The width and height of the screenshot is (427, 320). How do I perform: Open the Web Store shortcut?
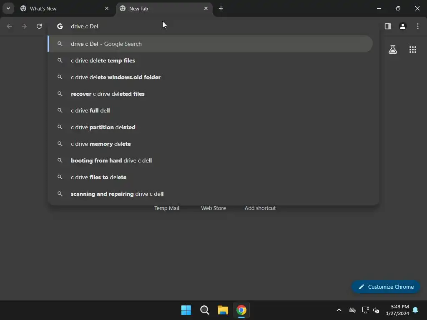point(213,208)
